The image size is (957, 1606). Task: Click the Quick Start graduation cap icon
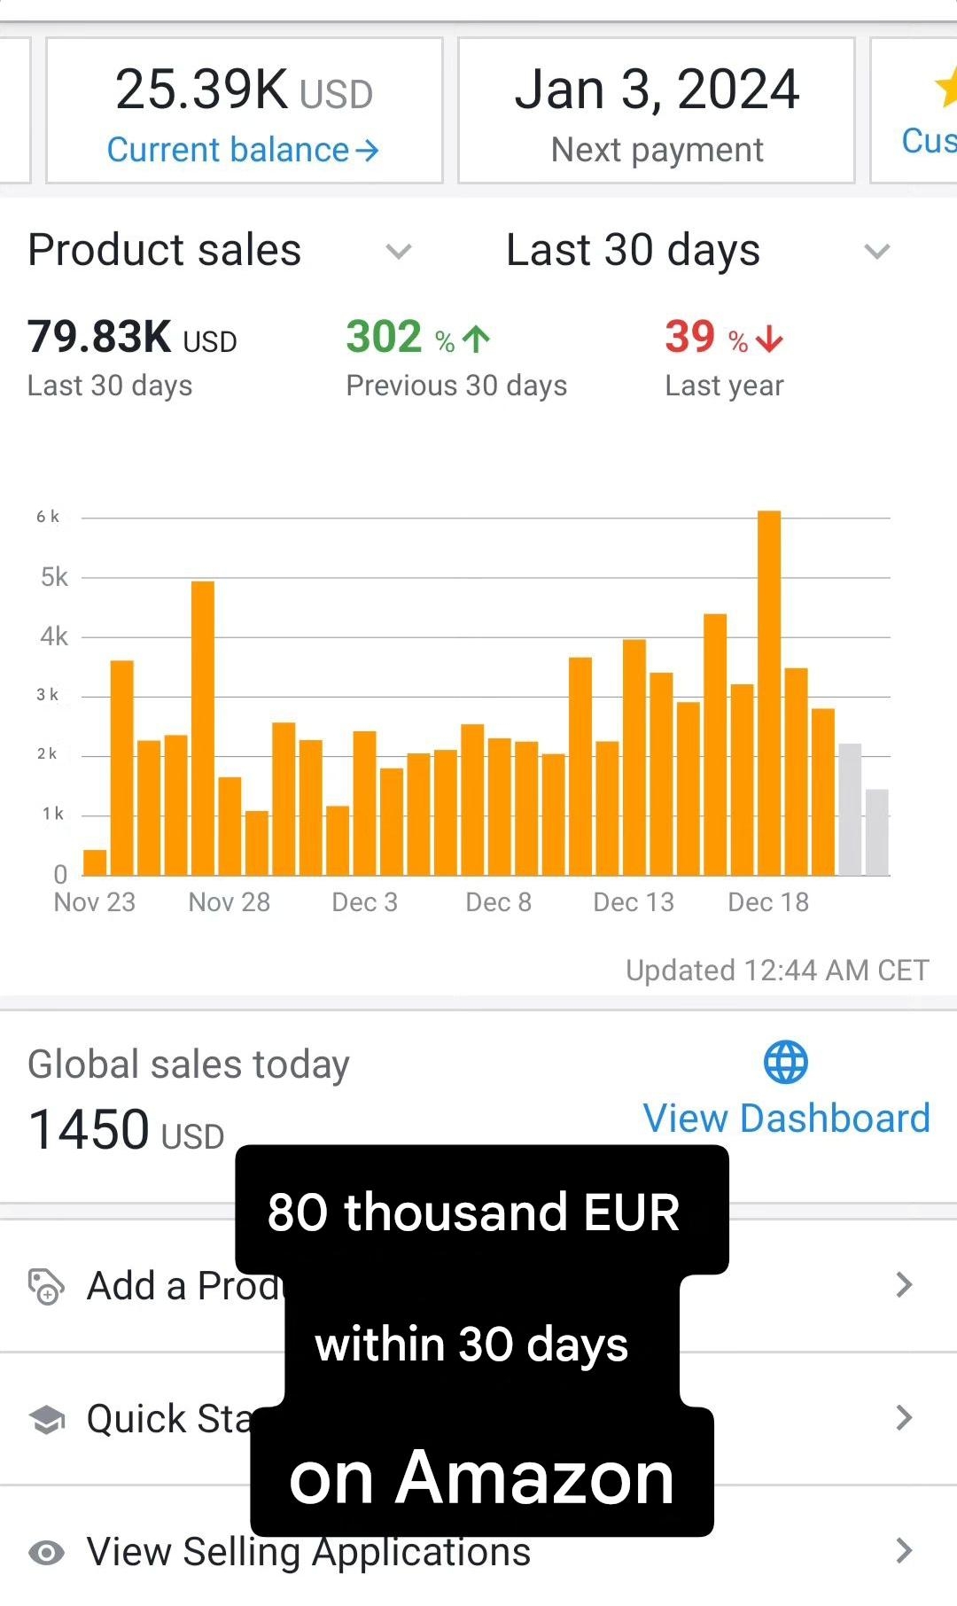46,1419
